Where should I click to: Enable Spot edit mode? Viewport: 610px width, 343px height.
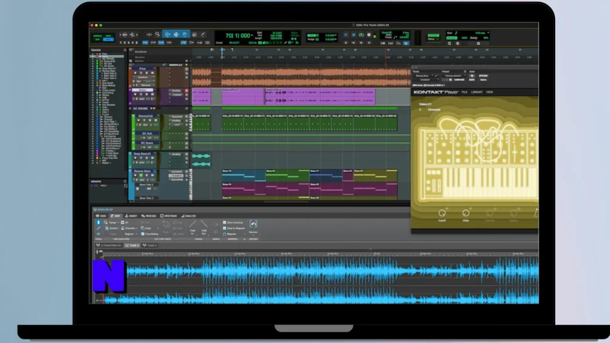pyautogui.click(x=108, y=36)
